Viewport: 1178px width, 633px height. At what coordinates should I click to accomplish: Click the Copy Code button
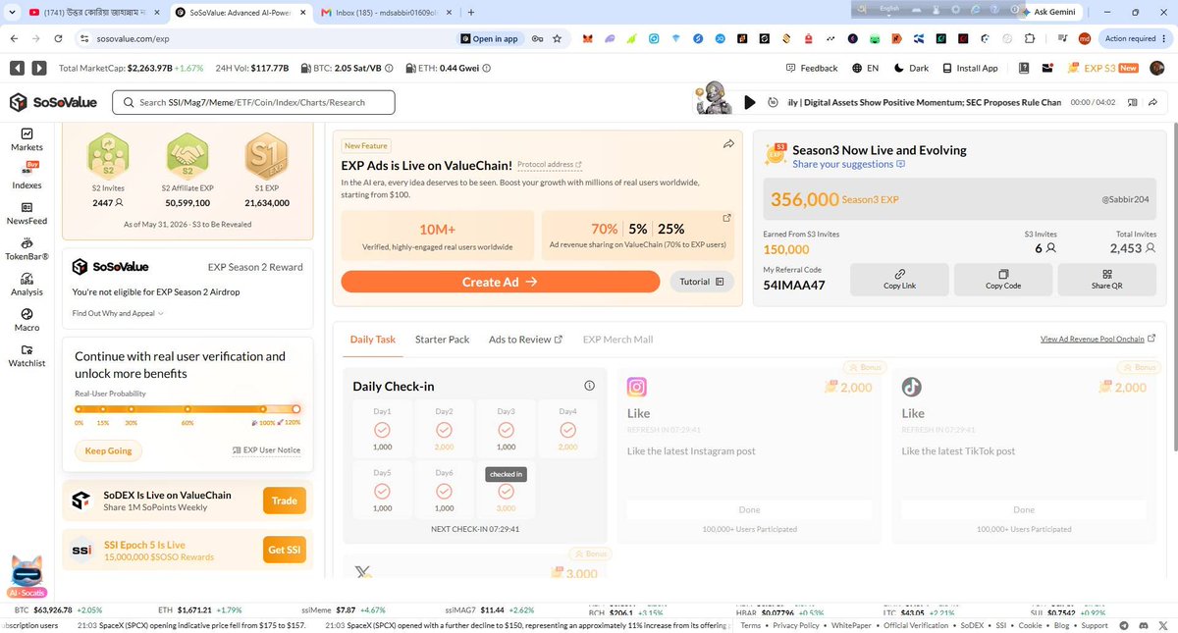pyautogui.click(x=1003, y=280)
